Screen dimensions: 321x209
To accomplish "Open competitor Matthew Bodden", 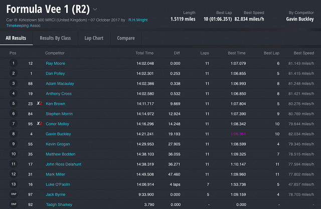I will pos(61,154).
